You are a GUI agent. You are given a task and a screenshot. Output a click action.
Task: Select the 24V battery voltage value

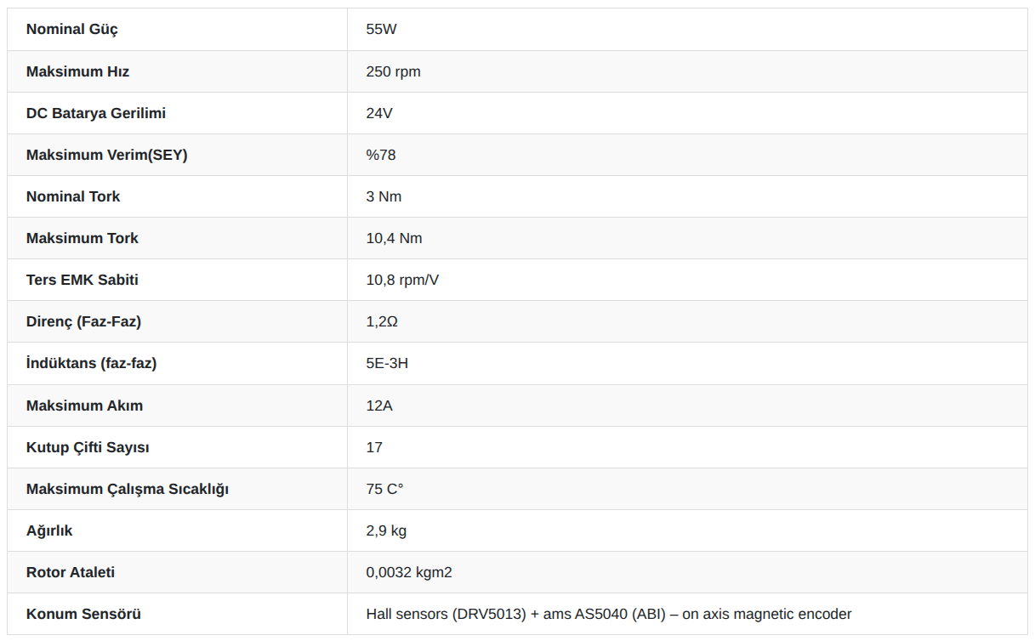pyautogui.click(x=379, y=113)
